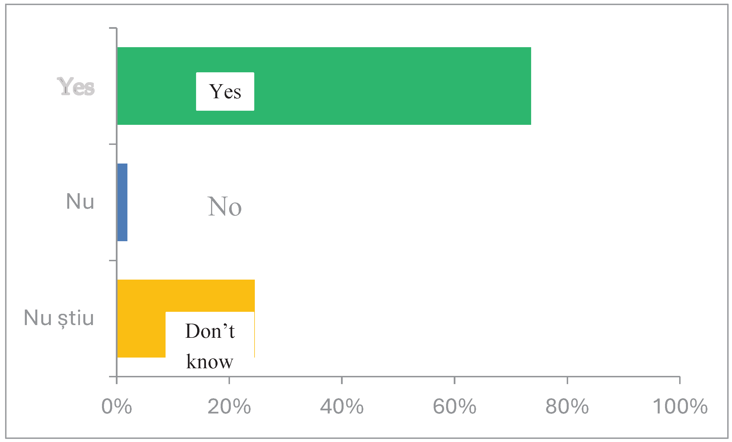Image resolution: width=732 pixels, height=442 pixels.
Task: Select the axis tick between Nu and Nu știu
Action: point(113,260)
